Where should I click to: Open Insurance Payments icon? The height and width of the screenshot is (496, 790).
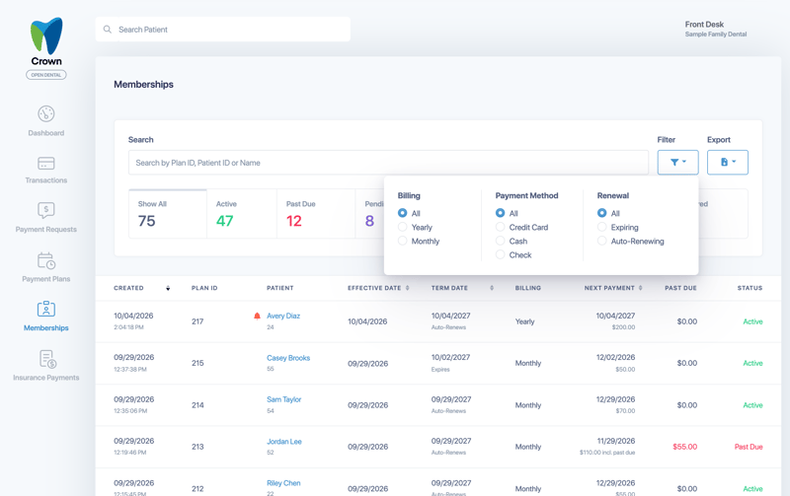[x=47, y=359]
